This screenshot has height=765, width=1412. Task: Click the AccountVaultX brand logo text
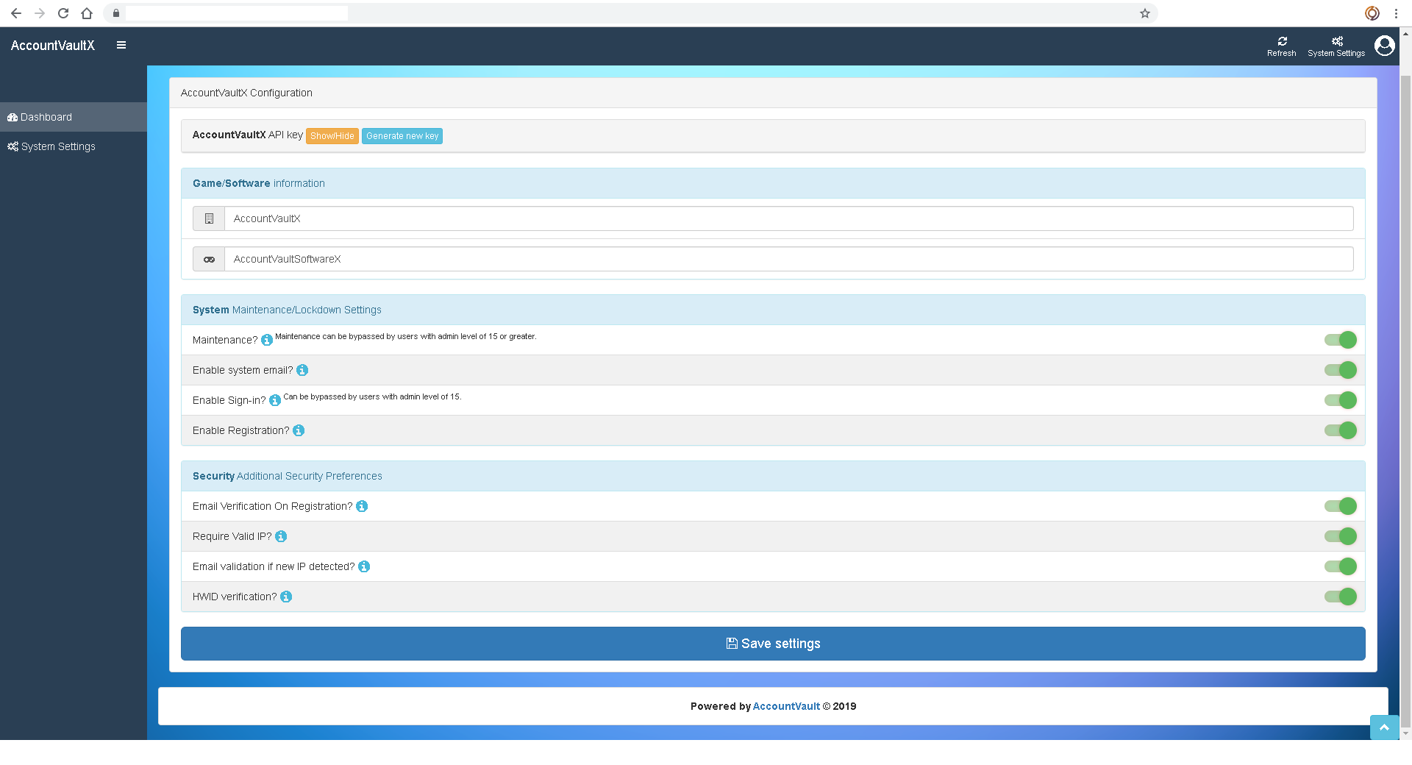pyautogui.click(x=53, y=46)
